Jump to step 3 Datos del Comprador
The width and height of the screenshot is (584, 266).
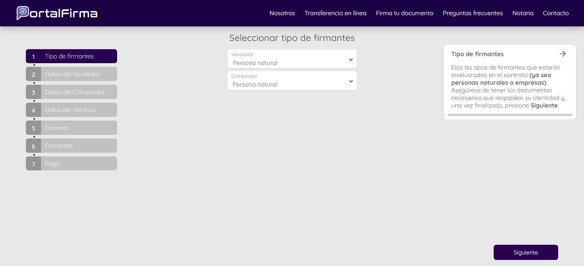pos(71,92)
